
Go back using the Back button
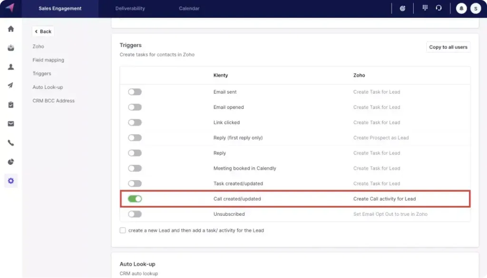click(x=43, y=31)
